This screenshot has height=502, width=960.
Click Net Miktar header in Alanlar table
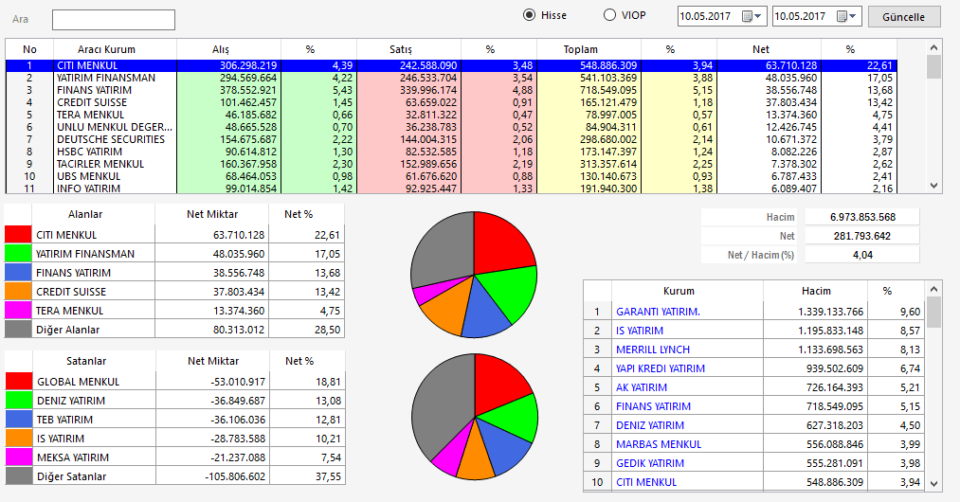click(x=212, y=214)
